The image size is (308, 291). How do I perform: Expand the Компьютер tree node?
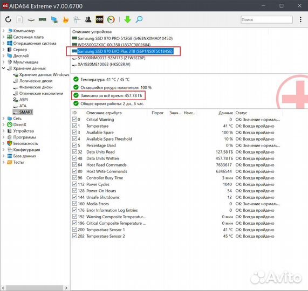[3, 31]
